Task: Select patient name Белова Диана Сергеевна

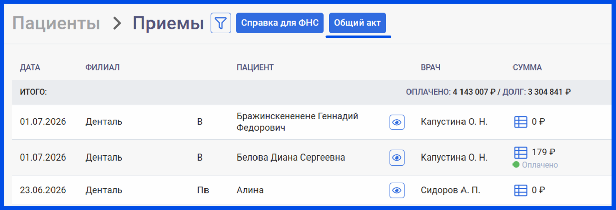Action: (291, 157)
